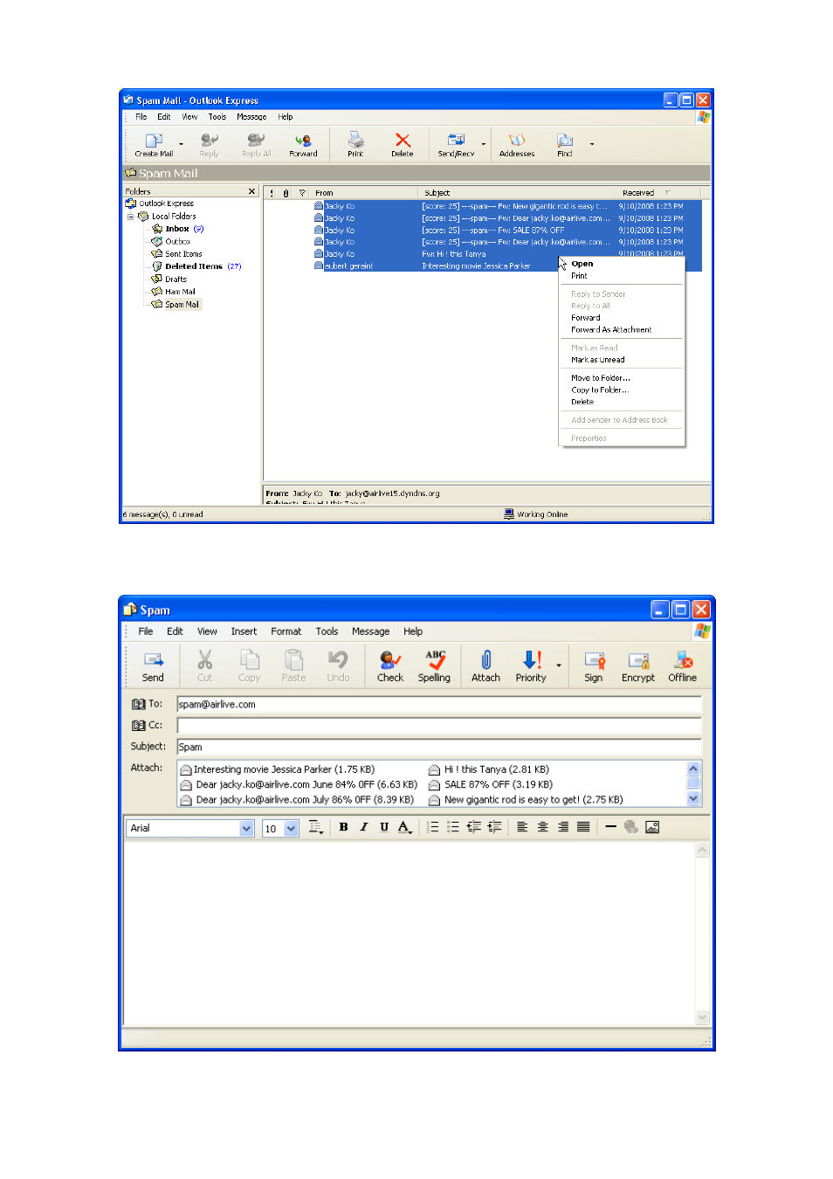The width and height of the screenshot is (833, 1179).
Task: Toggle align right
Action: [563, 827]
